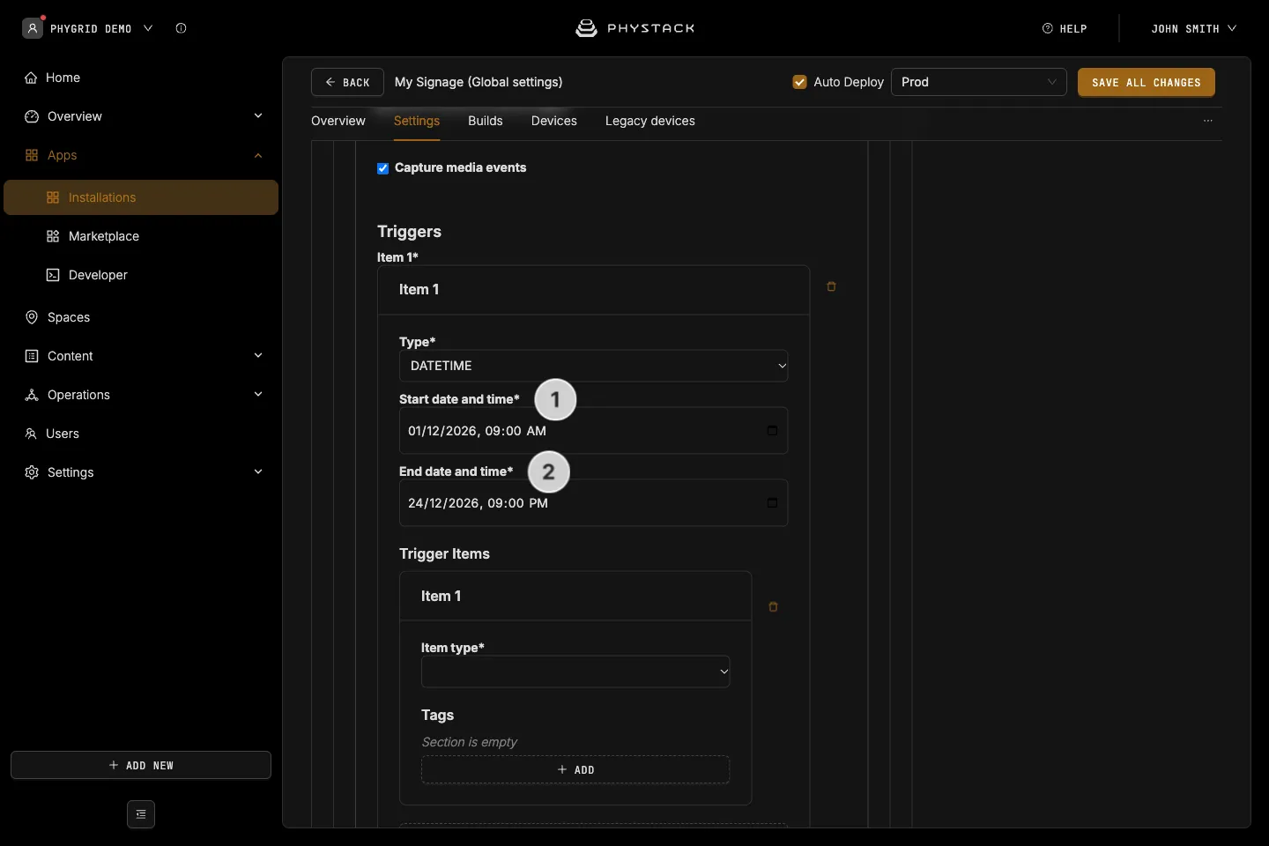
Task: Open Help from the top bar
Action: click(1065, 28)
